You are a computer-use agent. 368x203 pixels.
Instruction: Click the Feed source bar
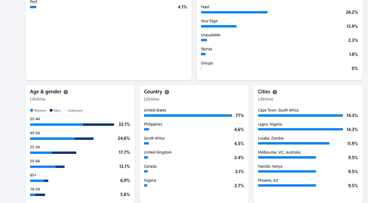point(234,12)
